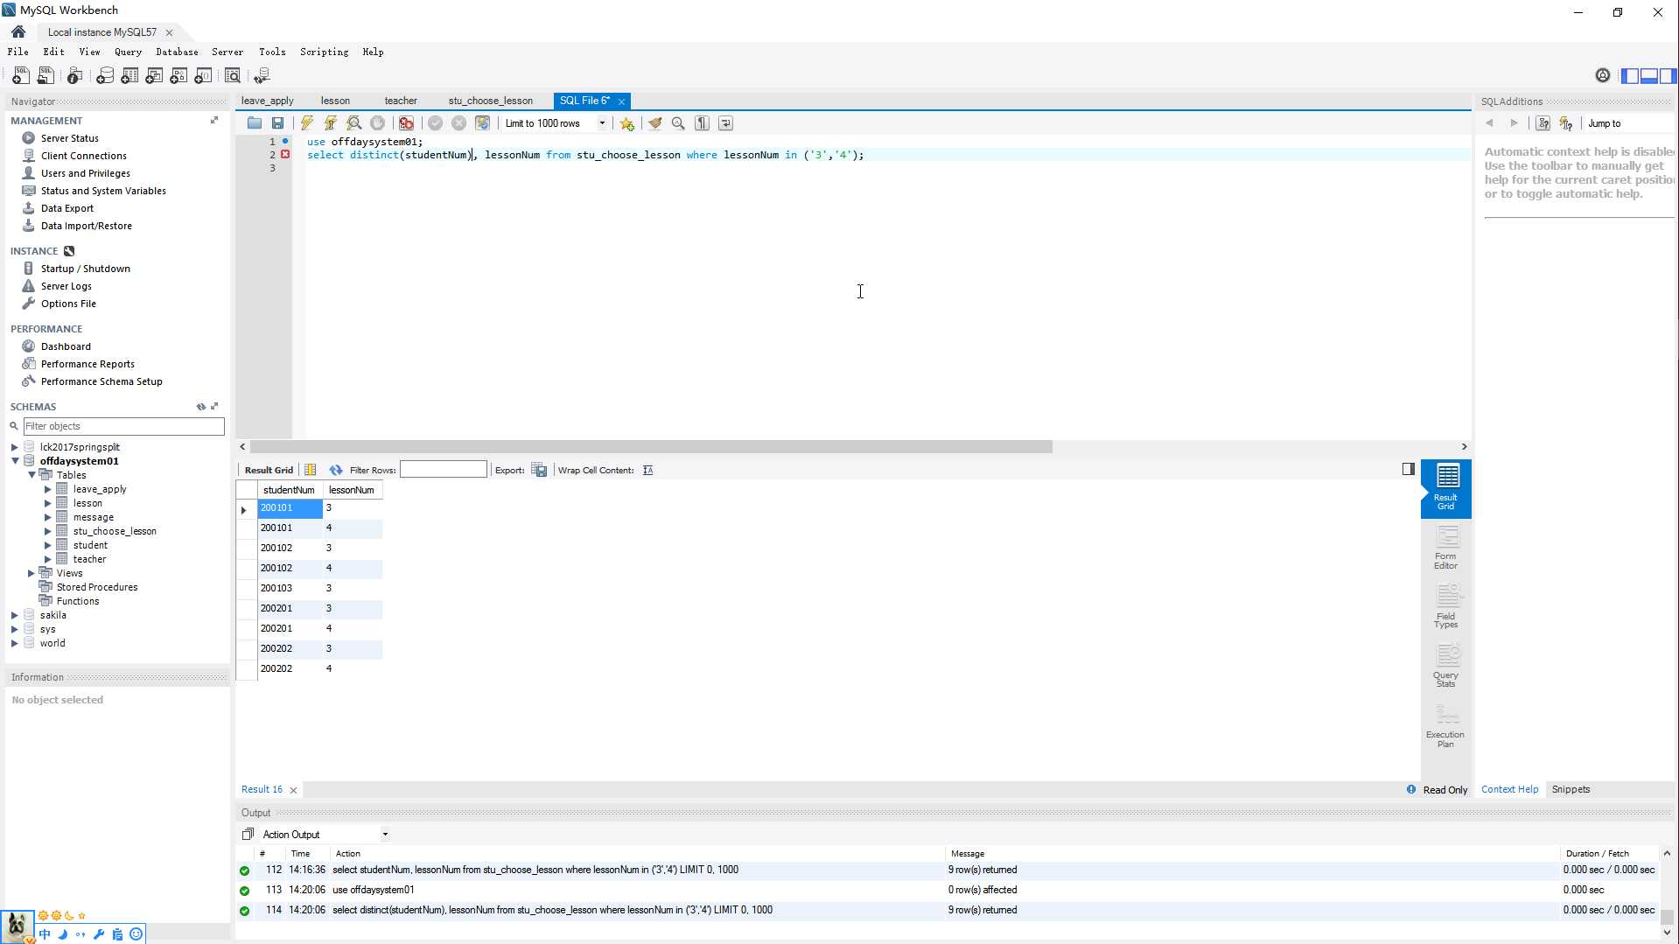
Task: Rollback the transaction X icon
Action: coord(458,123)
